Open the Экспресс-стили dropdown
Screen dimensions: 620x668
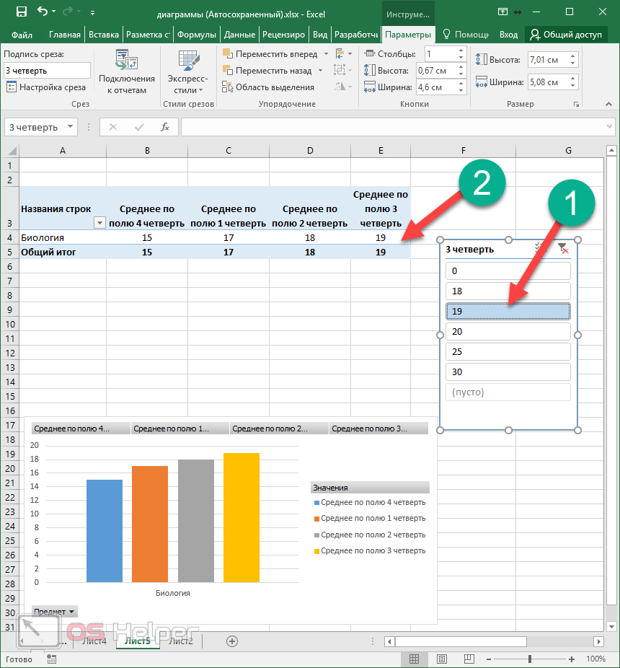click(x=187, y=74)
